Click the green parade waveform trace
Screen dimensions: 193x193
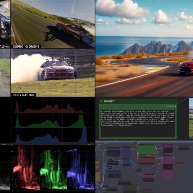[x=54, y=169]
